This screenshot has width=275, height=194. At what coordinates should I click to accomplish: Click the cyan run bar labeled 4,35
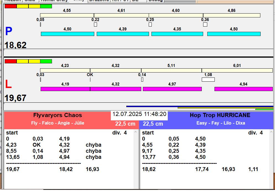(177, 34)
